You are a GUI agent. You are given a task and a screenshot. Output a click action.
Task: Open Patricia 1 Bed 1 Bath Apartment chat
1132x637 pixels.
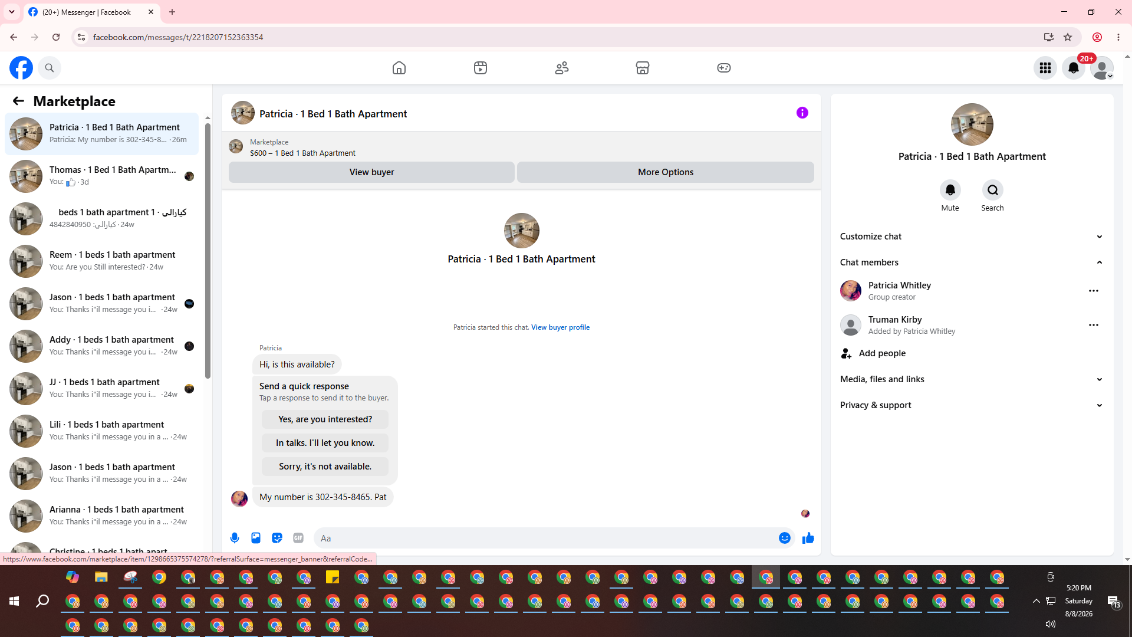(101, 134)
